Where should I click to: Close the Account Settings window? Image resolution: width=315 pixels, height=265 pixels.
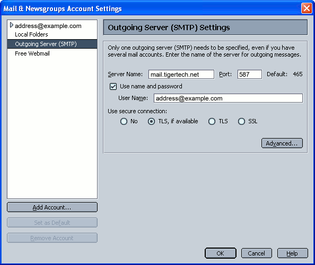(x=307, y=8)
